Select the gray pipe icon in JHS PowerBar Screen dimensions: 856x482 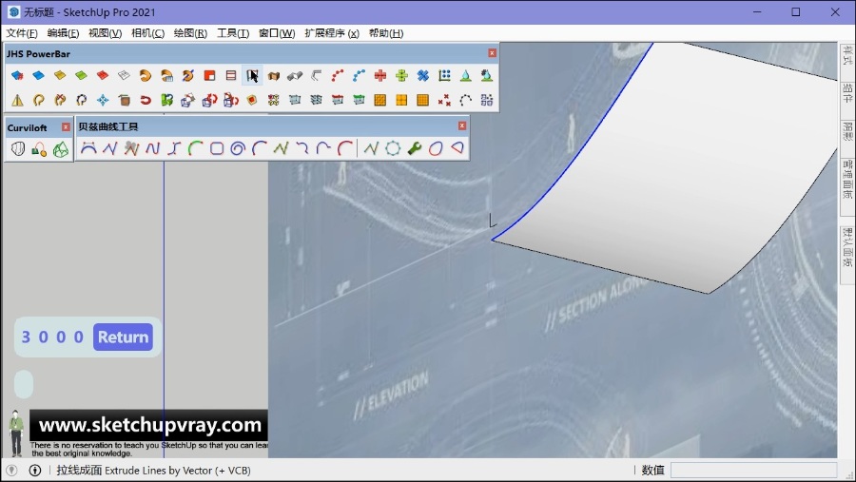click(x=295, y=75)
